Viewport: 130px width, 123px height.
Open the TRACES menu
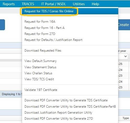tap(28, 4)
